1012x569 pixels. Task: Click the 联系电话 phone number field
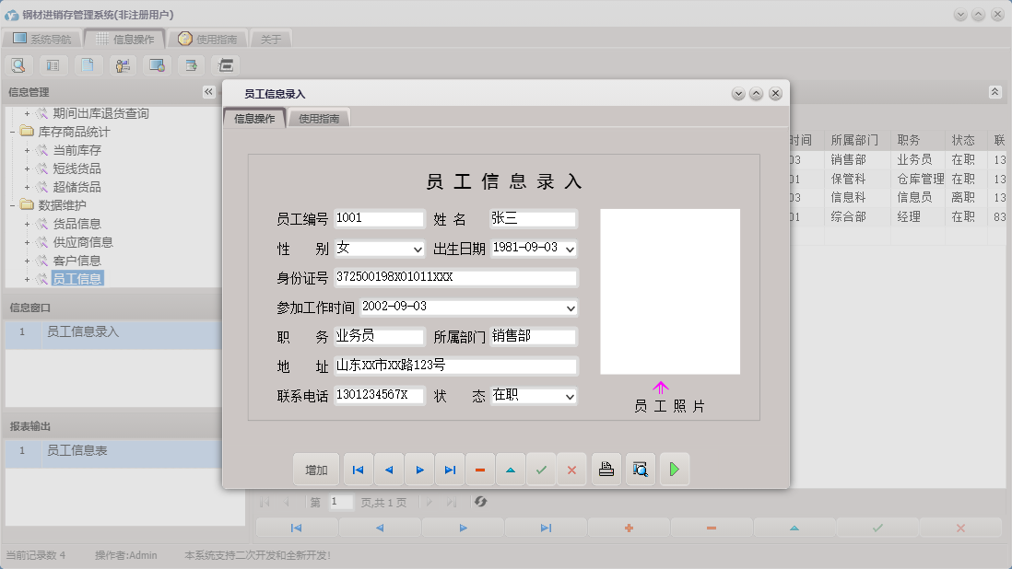click(x=379, y=396)
